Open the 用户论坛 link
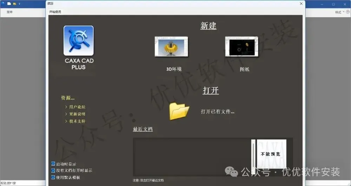Screen dimensions: 351x186 pyautogui.click(x=77, y=107)
